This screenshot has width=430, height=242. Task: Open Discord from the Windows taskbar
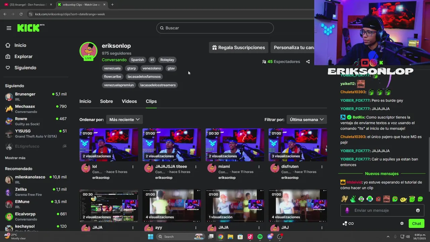[270, 237]
